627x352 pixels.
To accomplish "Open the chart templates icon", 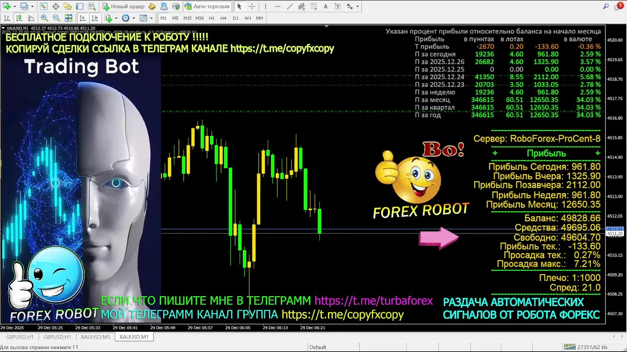I will (143, 18).
